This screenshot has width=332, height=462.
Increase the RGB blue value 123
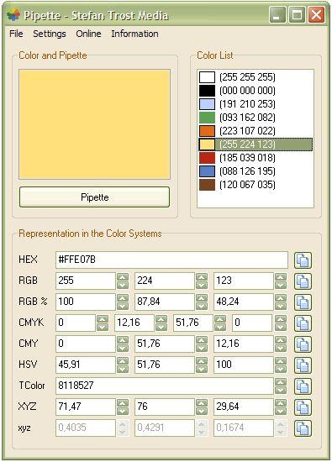coord(281,277)
